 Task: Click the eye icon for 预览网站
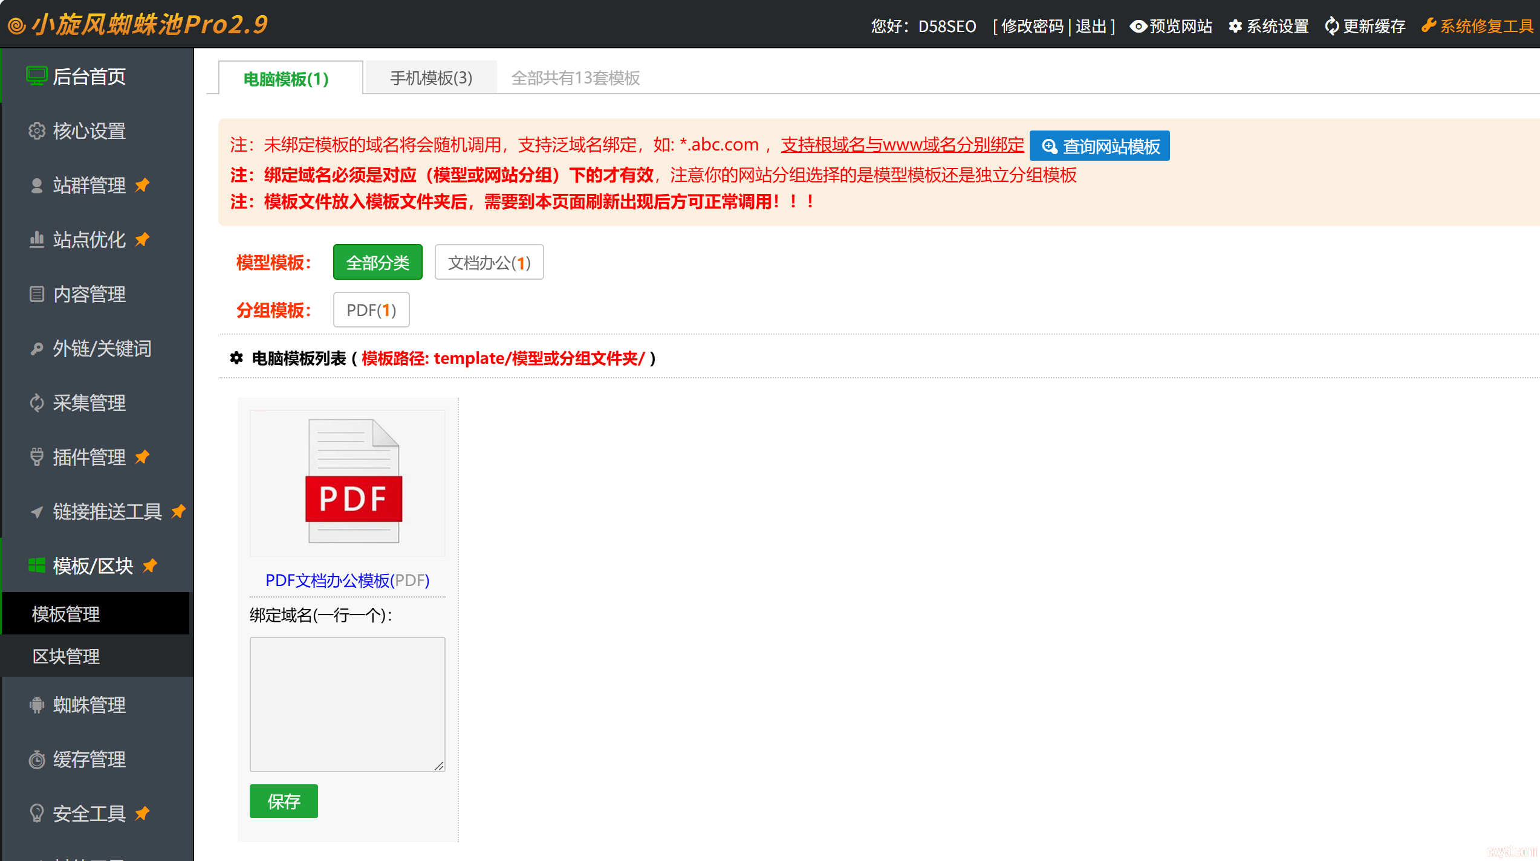point(1138,26)
